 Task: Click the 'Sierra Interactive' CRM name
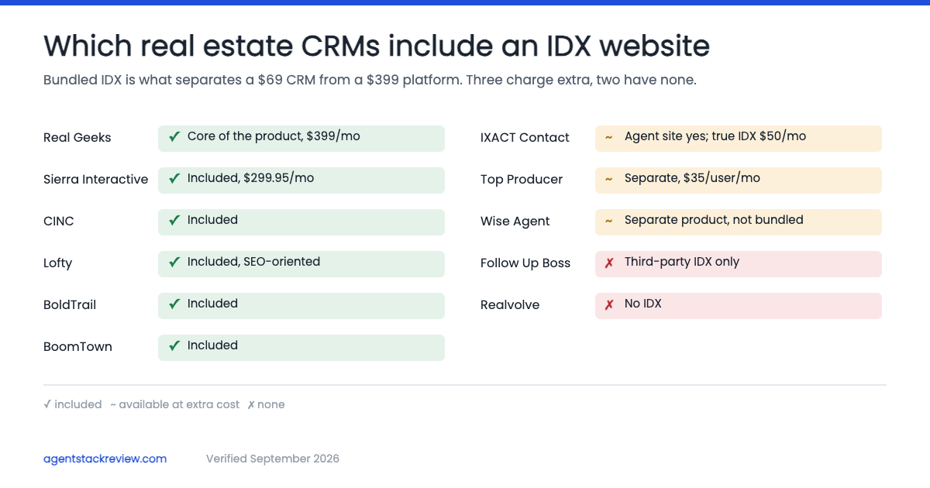click(x=95, y=180)
